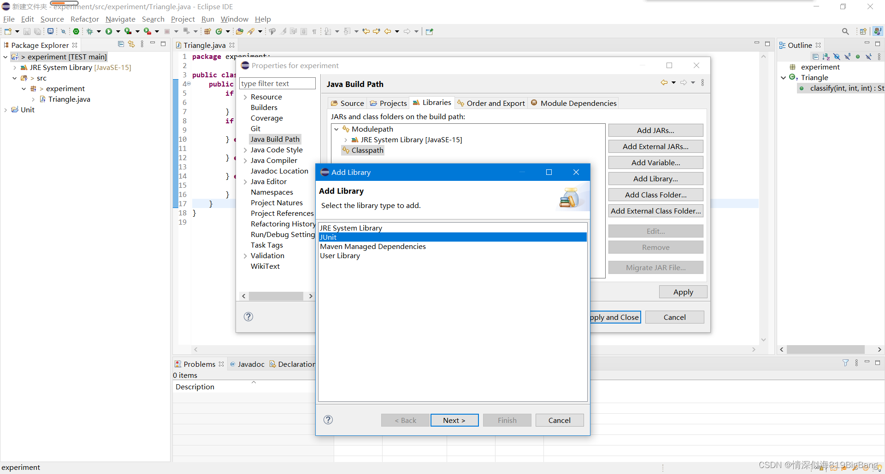Image resolution: width=885 pixels, height=474 pixels.
Task: Click the Run Last Tool (External Tools) icon
Action: (147, 31)
